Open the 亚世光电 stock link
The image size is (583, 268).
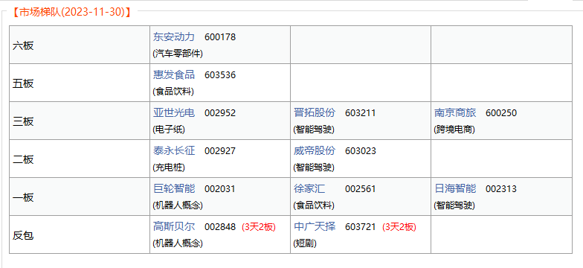coord(174,113)
